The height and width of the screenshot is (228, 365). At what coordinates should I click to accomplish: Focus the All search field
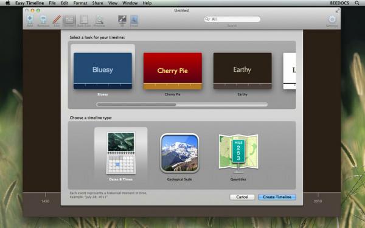click(x=232, y=19)
